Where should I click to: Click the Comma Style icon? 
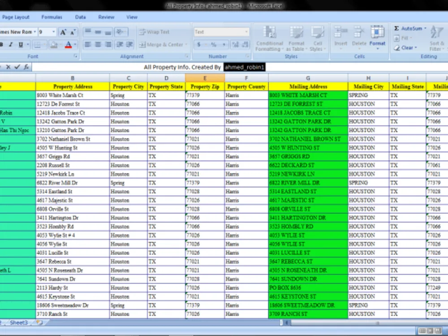click(224, 44)
